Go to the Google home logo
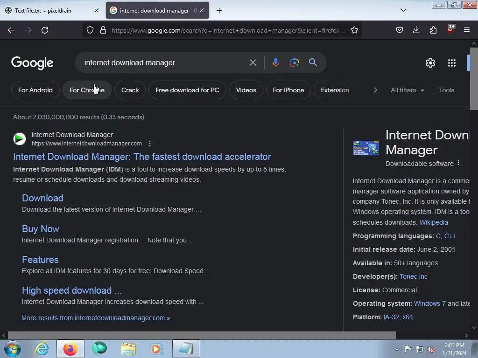This screenshot has width=478, height=358. [32, 63]
